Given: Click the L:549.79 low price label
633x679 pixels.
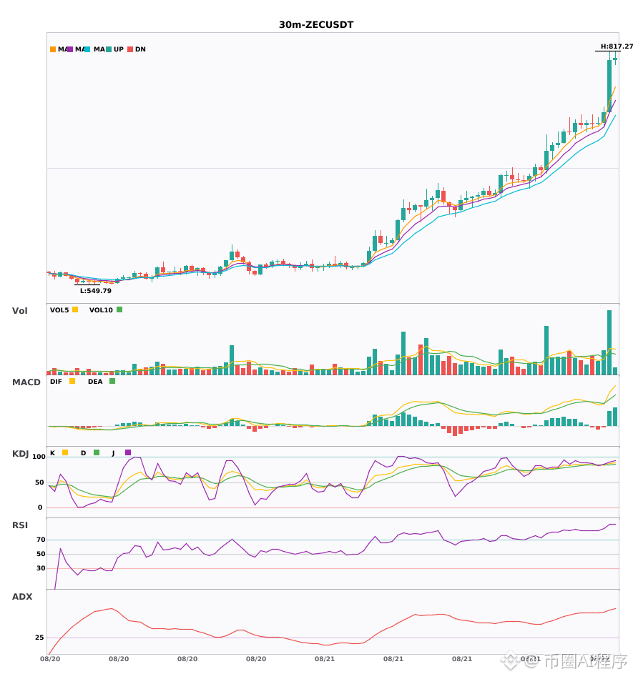Looking at the screenshot, I should coord(96,291).
